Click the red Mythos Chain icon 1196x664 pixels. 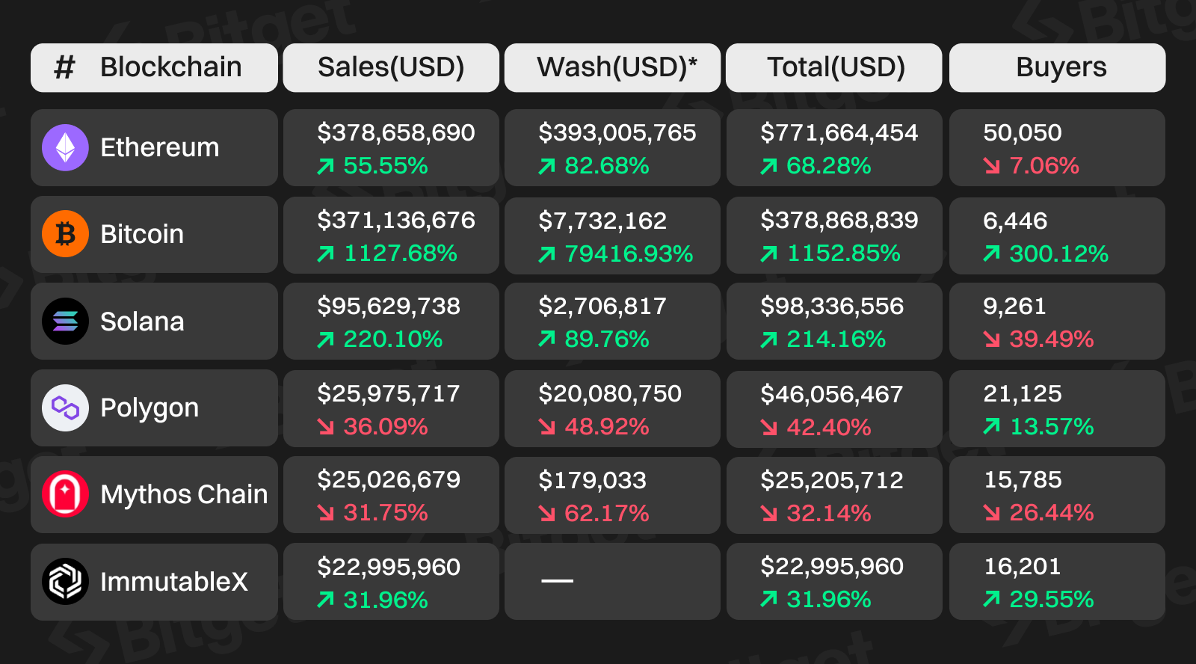click(x=65, y=494)
